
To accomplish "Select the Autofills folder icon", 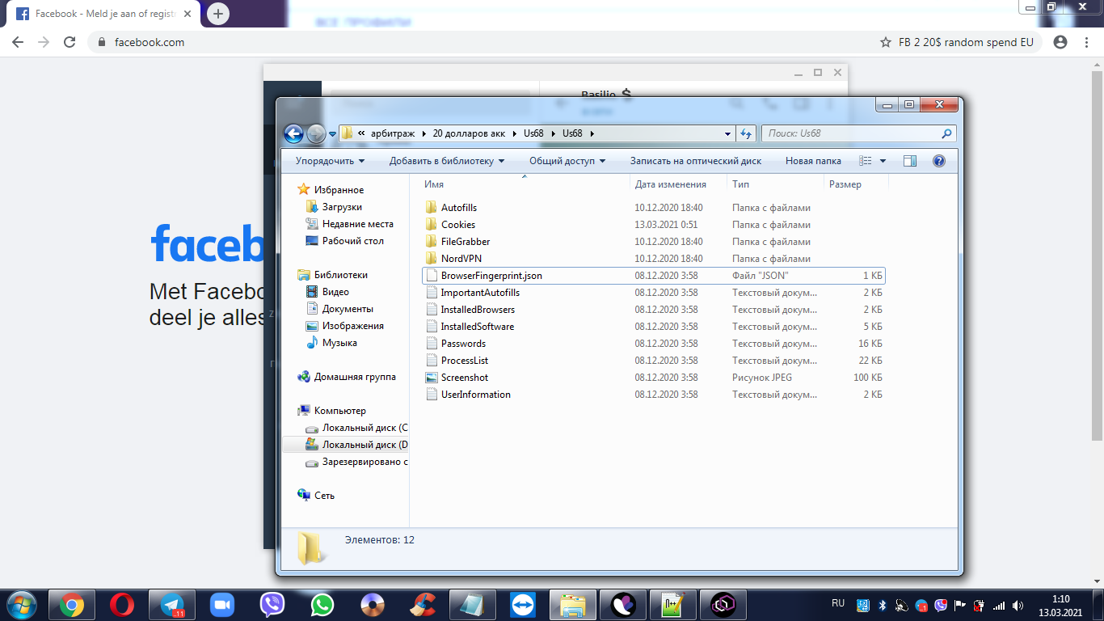I will click(432, 208).
